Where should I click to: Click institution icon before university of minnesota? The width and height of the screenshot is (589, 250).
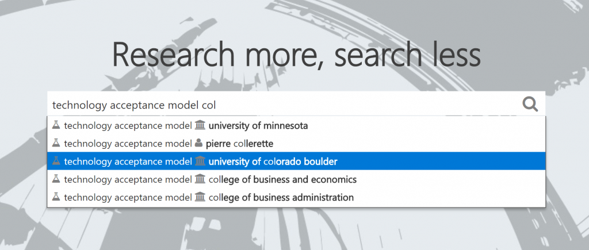click(x=200, y=125)
